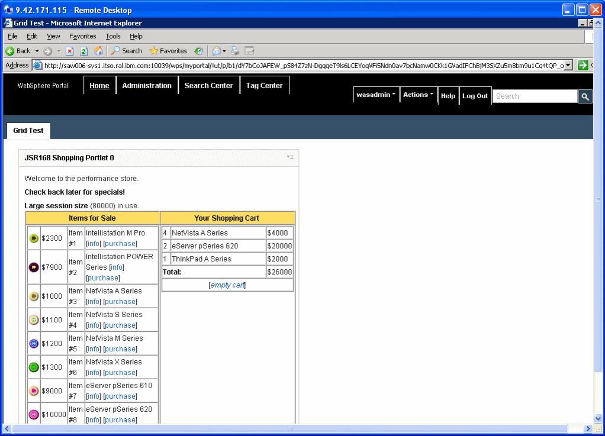This screenshot has width=605, height=436.
Task: Click purchase for NetVista A Series
Action: 120,302
